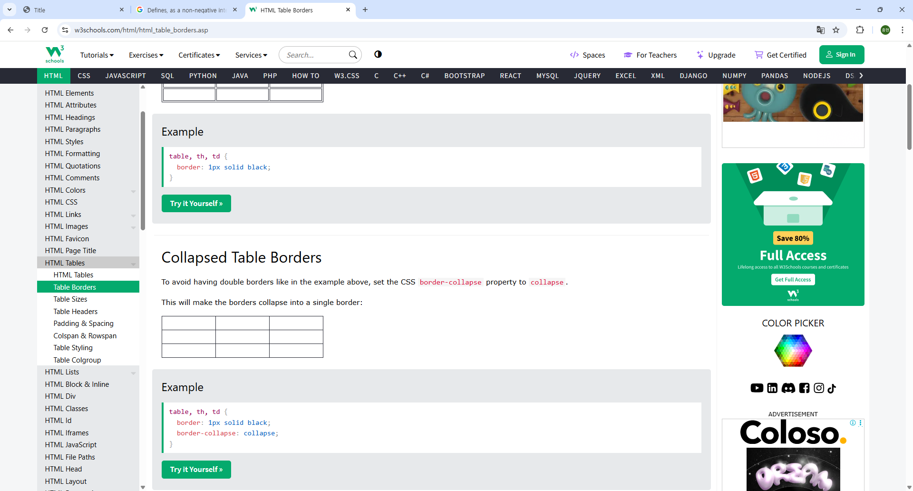
Task: Expand the HTML Lists sidebar section
Action: pos(133,373)
